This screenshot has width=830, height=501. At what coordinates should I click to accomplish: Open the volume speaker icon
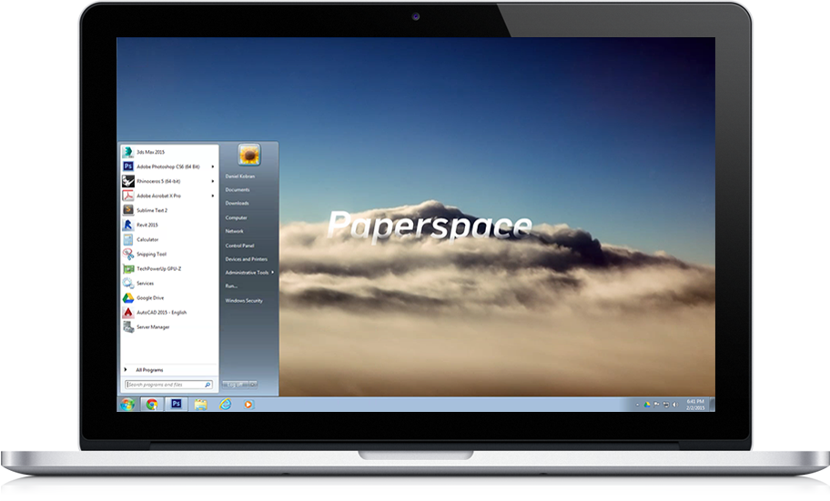(x=674, y=405)
